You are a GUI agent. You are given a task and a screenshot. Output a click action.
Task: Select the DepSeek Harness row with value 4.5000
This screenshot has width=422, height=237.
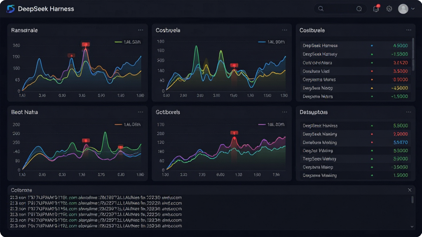pyautogui.click(x=355, y=46)
